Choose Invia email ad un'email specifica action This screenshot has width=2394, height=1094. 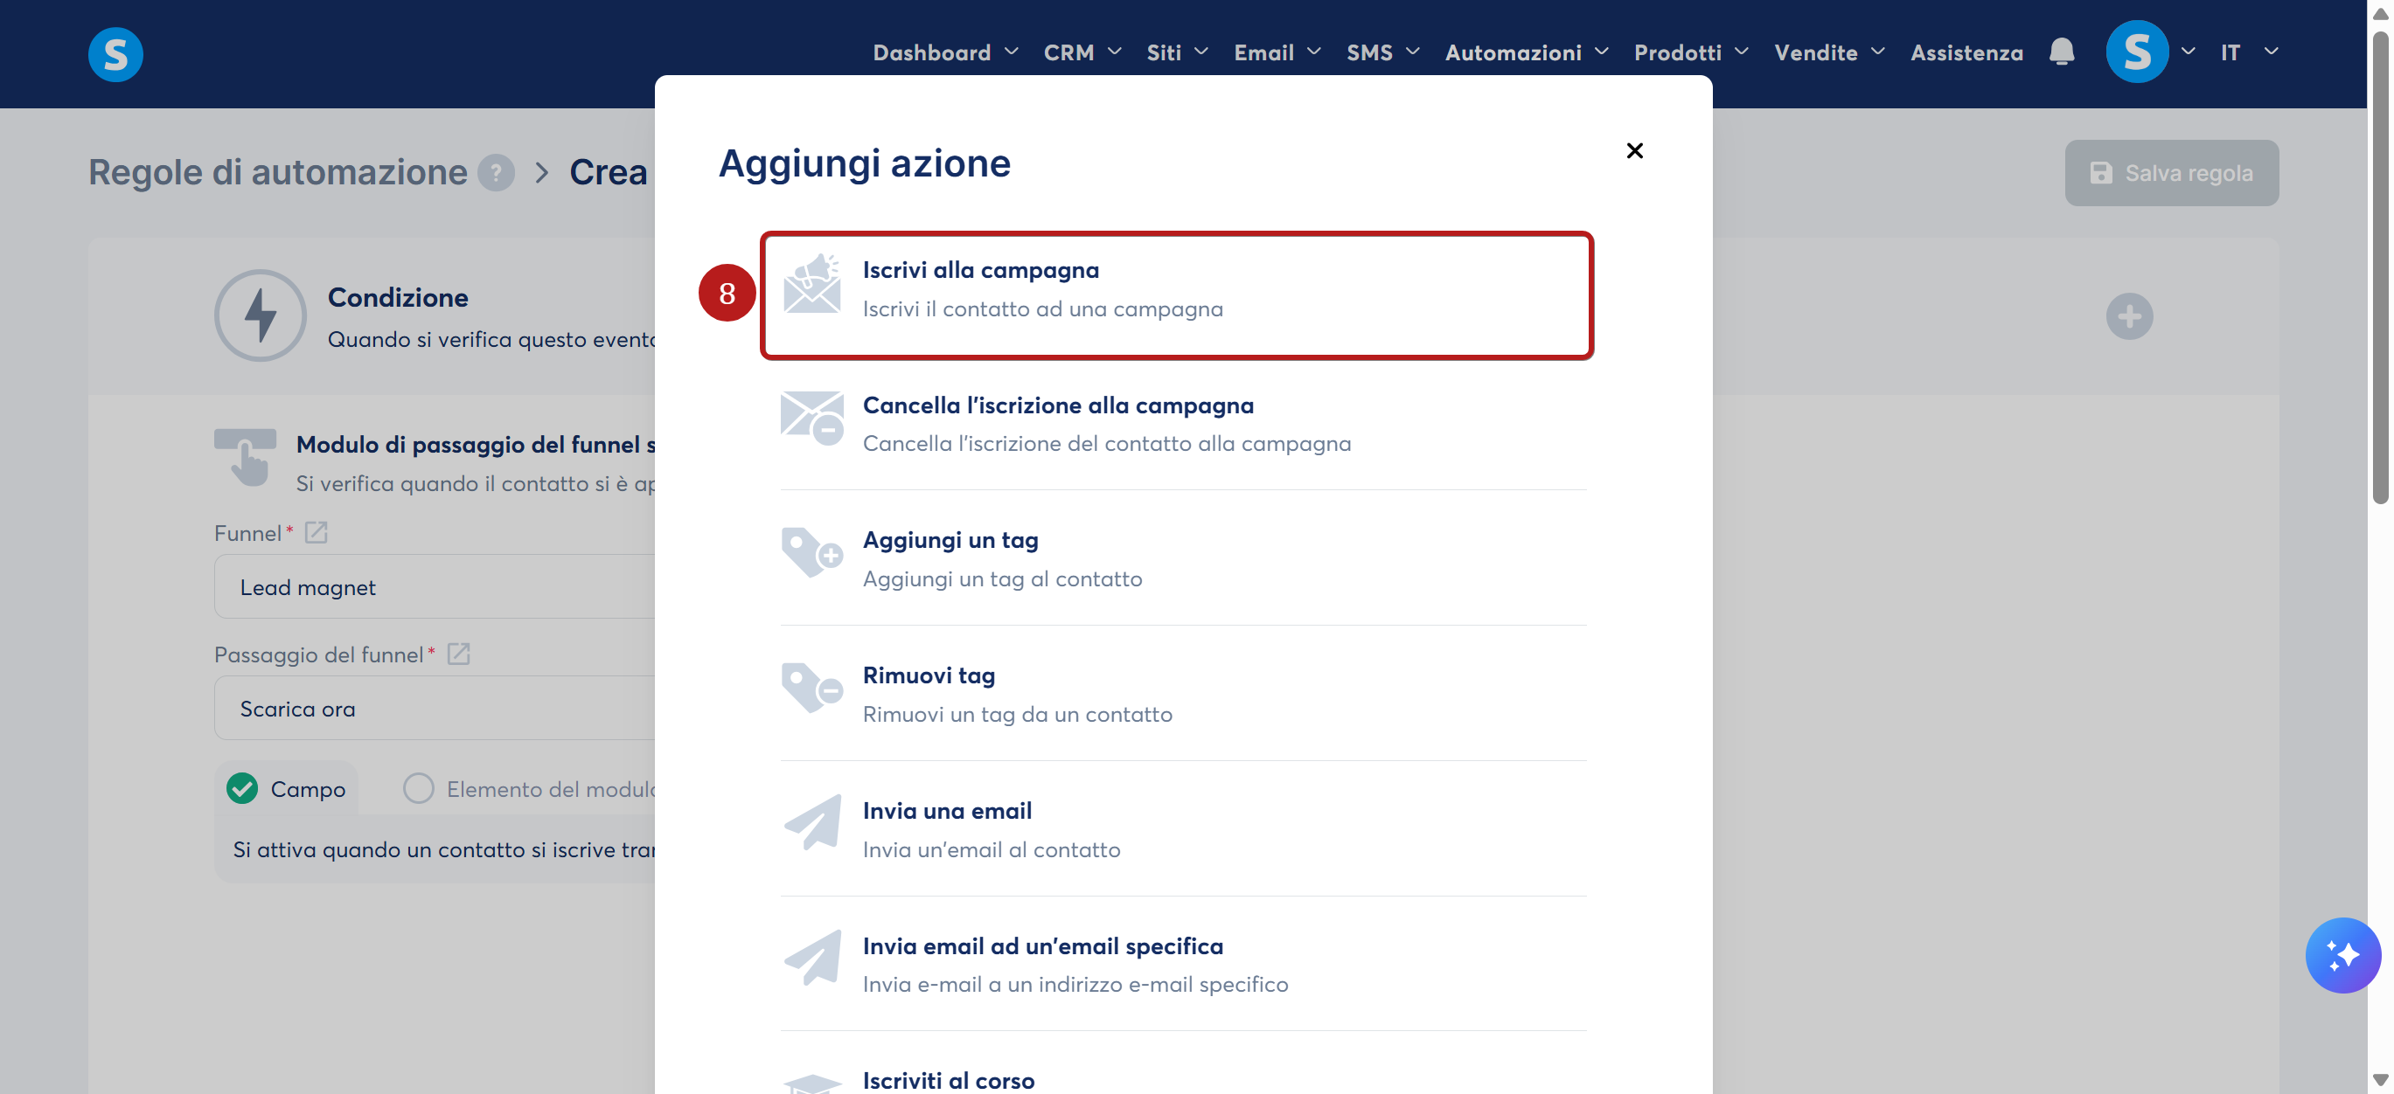click(1183, 964)
